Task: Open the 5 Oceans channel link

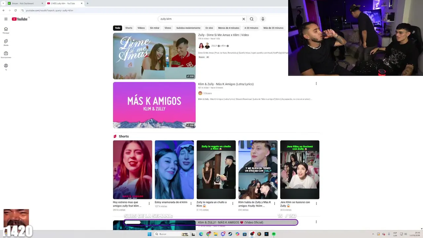Action: [208, 93]
